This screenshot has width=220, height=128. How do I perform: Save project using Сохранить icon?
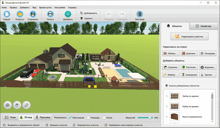coord(33,14)
